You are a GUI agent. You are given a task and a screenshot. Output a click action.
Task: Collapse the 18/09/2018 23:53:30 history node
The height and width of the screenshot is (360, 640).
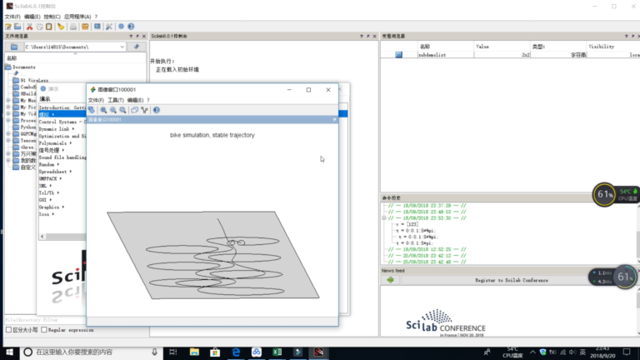point(384,218)
